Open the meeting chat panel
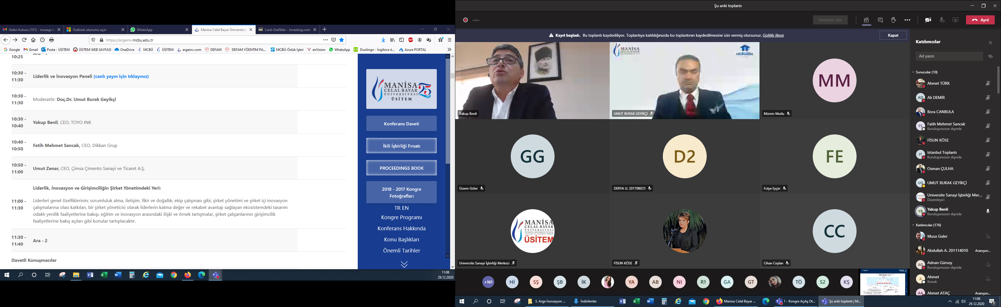Screen dimensions: 1001x307 tap(880, 20)
